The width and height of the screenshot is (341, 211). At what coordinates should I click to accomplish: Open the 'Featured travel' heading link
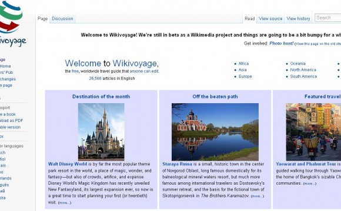click(x=323, y=97)
